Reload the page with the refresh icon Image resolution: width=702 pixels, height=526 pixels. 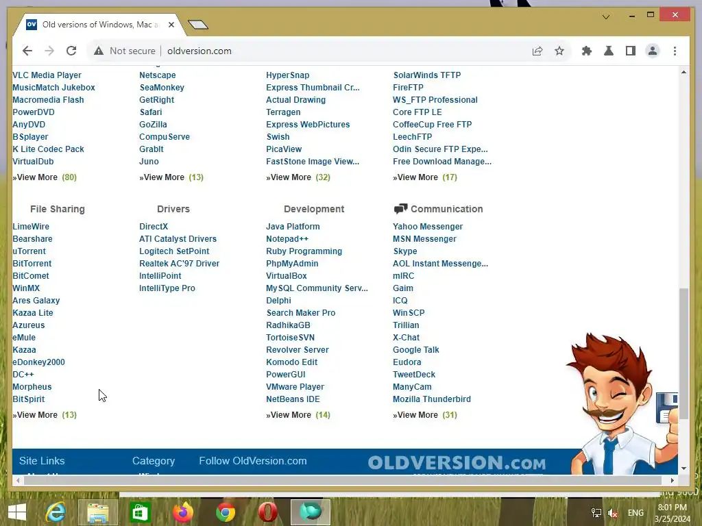point(71,51)
